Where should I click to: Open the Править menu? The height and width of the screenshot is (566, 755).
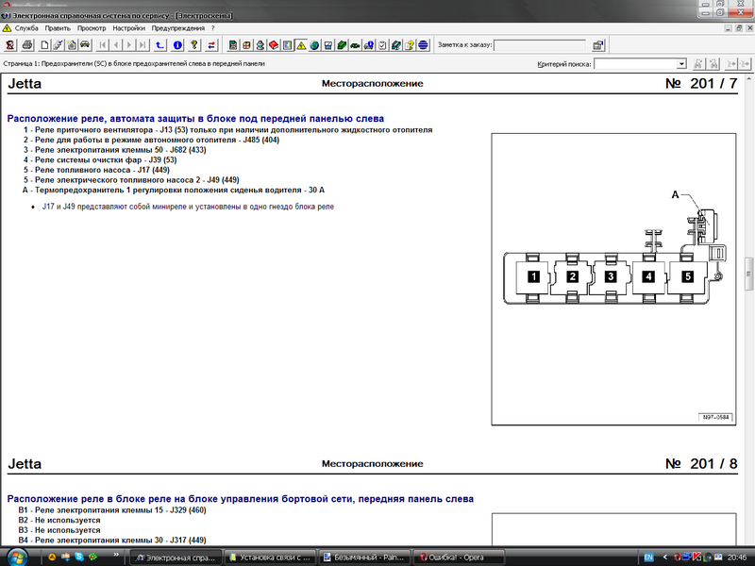pos(58,28)
